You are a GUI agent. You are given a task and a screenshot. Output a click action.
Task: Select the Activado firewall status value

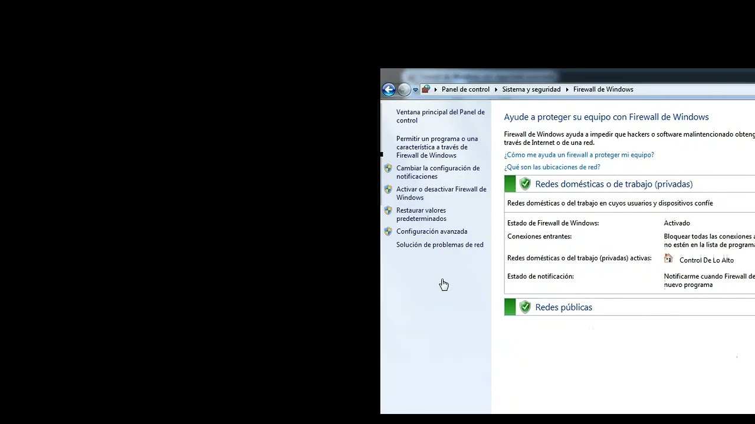pos(677,223)
